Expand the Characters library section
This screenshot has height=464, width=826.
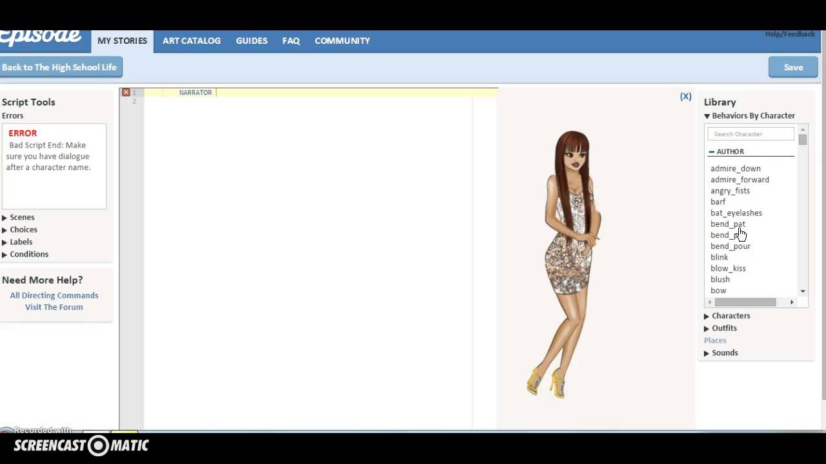pyautogui.click(x=727, y=316)
